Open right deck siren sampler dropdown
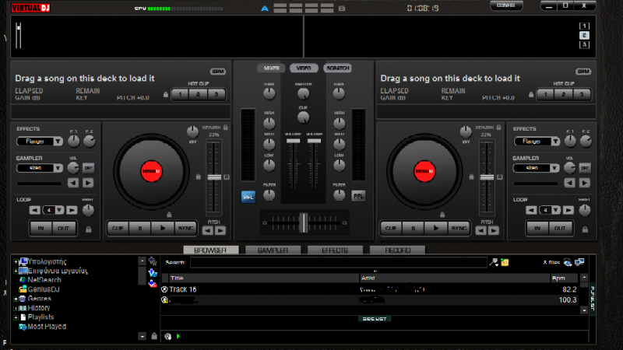Screen dimensions: 623x350 tap(554, 168)
